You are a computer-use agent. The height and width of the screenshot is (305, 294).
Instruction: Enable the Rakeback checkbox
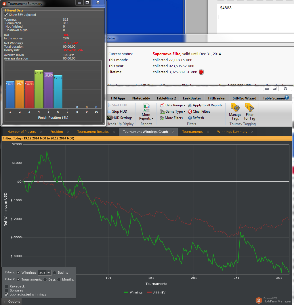point(6,286)
